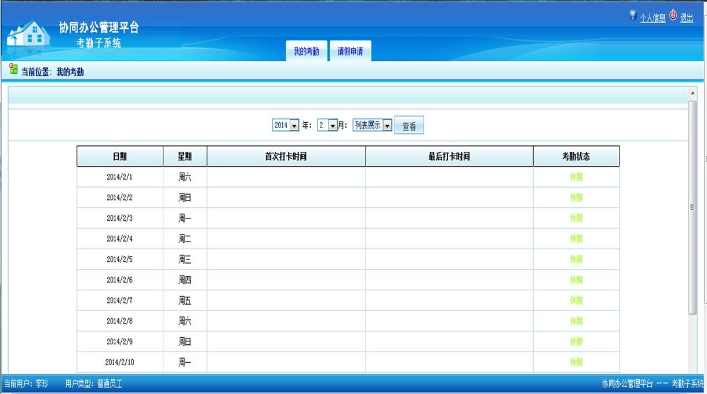Click the house logo icon
The width and height of the screenshot is (707, 394).
29,34
